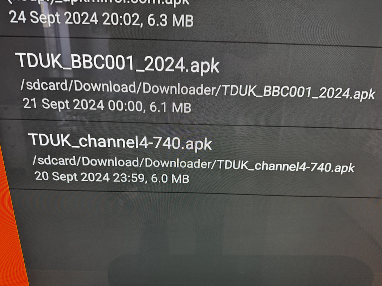
Task: Click the /sdcard path of TDUK_BBC001_2024.apk
Action: [x=198, y=90]
